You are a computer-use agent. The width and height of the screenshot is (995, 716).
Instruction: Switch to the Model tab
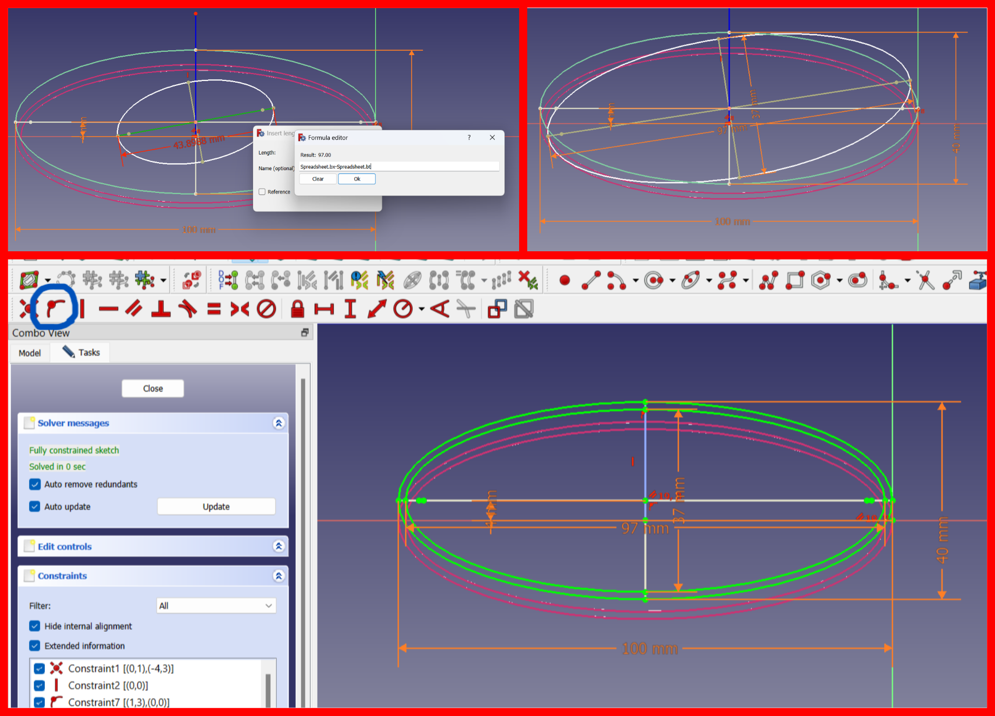click(x=29, y=352)
